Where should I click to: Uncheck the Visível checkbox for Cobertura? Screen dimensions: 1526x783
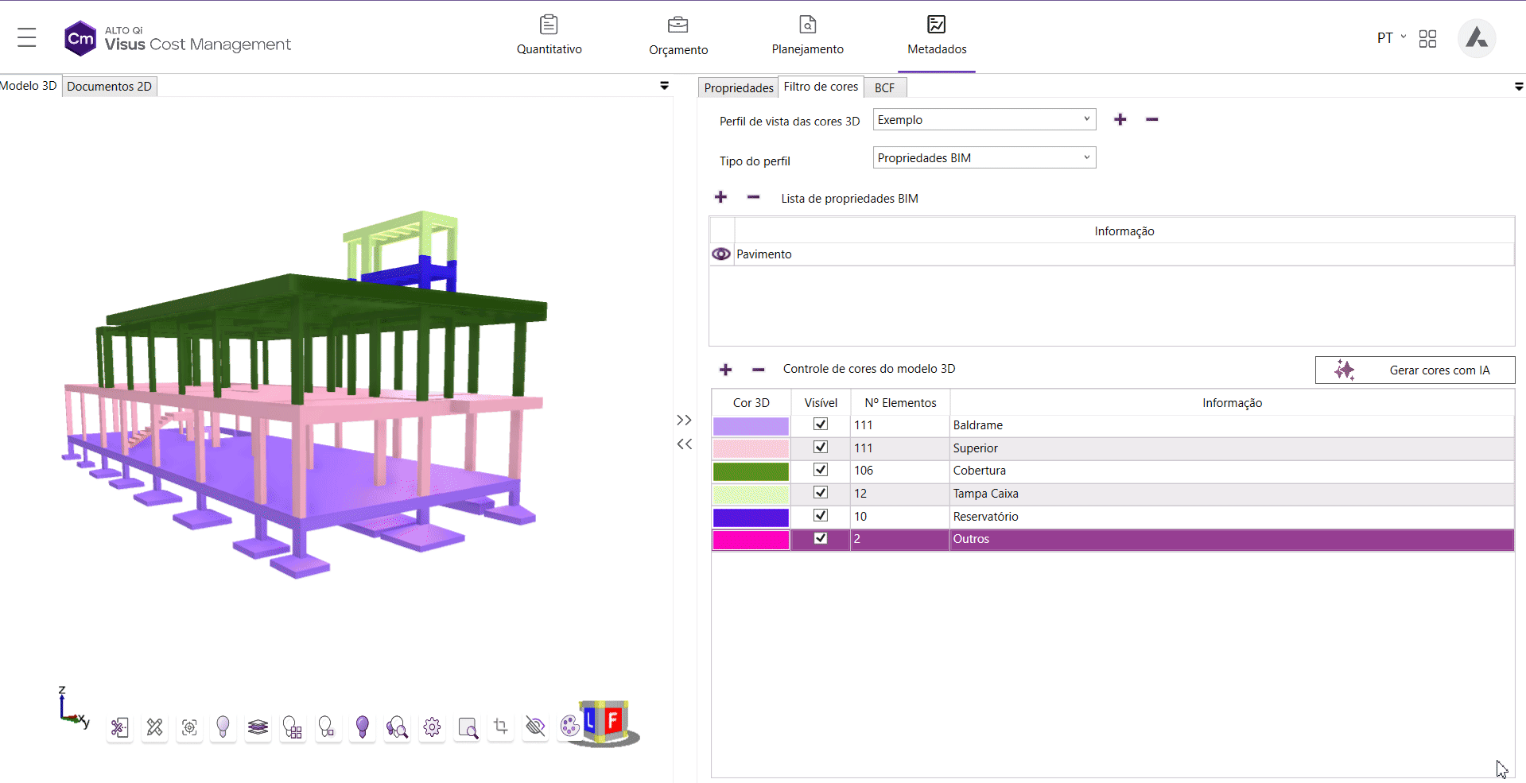pos(821,470)
